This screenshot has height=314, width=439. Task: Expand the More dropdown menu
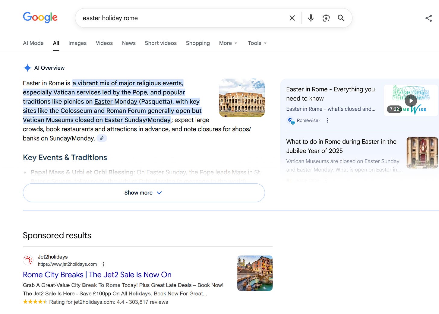click(228, 43)
